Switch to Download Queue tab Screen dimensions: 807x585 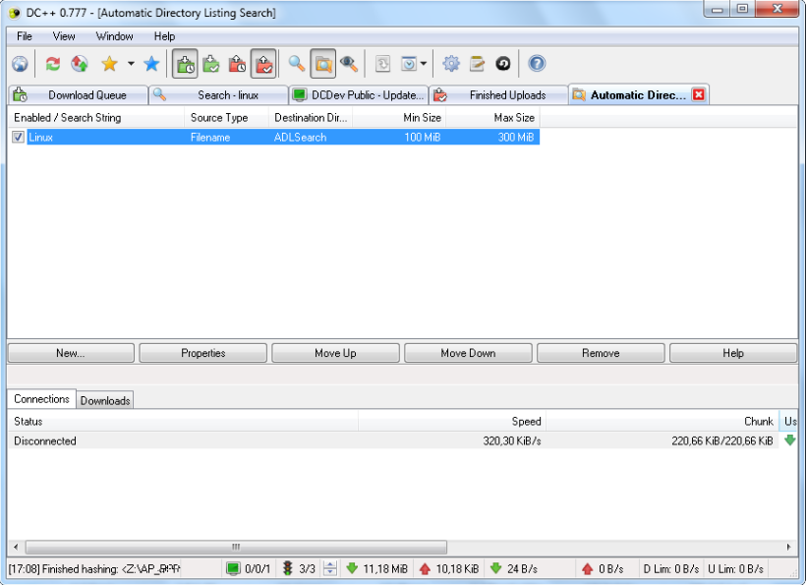pos(79,95)
